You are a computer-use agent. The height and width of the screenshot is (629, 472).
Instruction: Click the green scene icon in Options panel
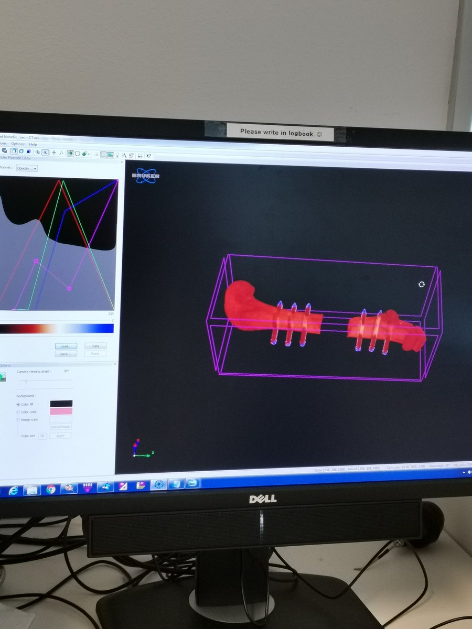3,377
